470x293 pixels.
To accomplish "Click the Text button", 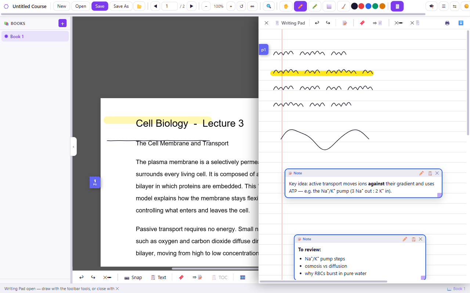I will [158, 277].
